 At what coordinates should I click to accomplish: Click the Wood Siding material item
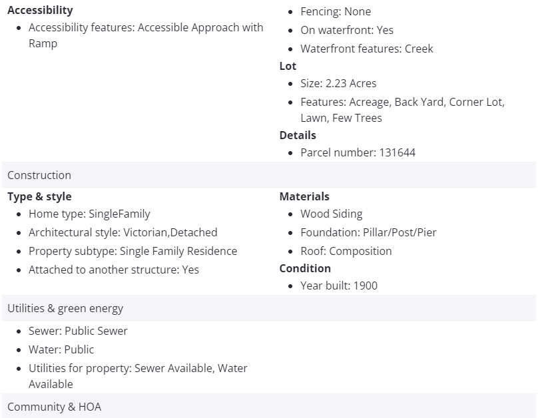pos(331,214)
